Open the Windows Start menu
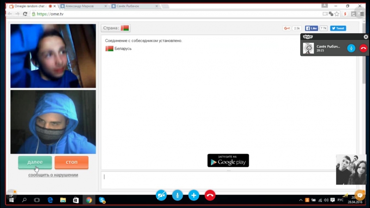Image resolution: width=370 pixels, height=208 pixels. (x=11, y=200)
